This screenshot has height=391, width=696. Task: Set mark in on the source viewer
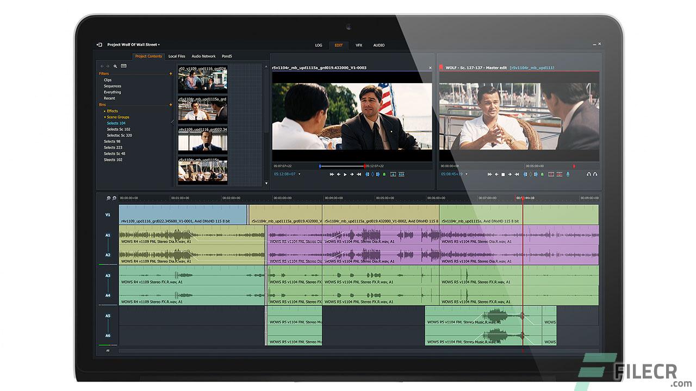[x=367, y=174]
